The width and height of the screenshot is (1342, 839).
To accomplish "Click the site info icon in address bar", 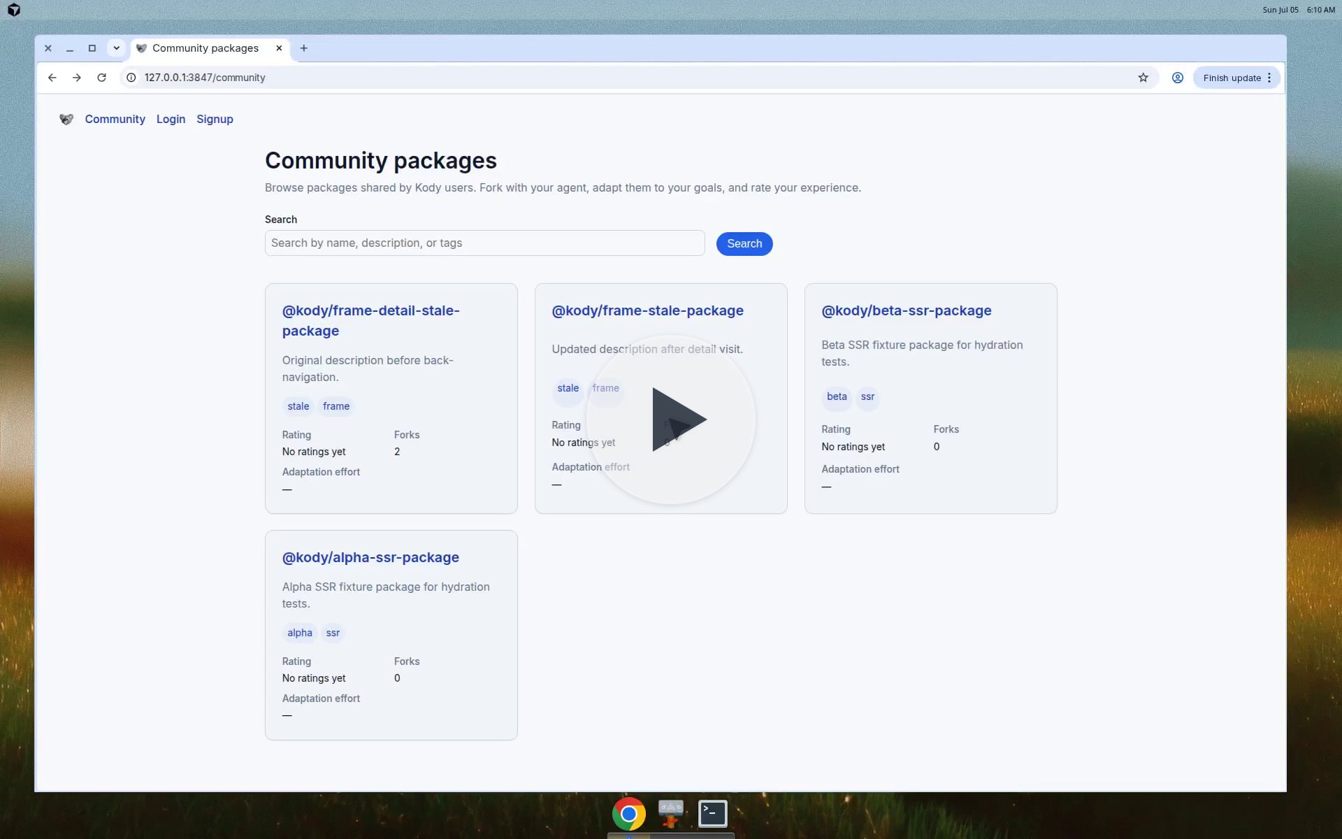I will (x=131, y=78).
